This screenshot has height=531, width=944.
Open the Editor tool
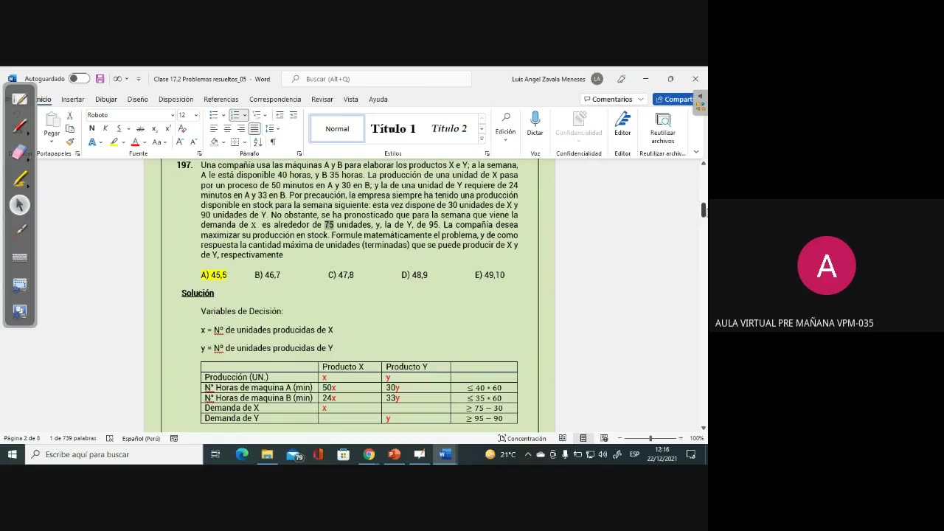(x=622, y=124)
